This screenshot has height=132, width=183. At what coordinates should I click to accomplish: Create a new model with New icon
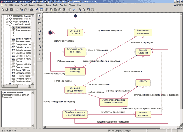click(3, 9)
